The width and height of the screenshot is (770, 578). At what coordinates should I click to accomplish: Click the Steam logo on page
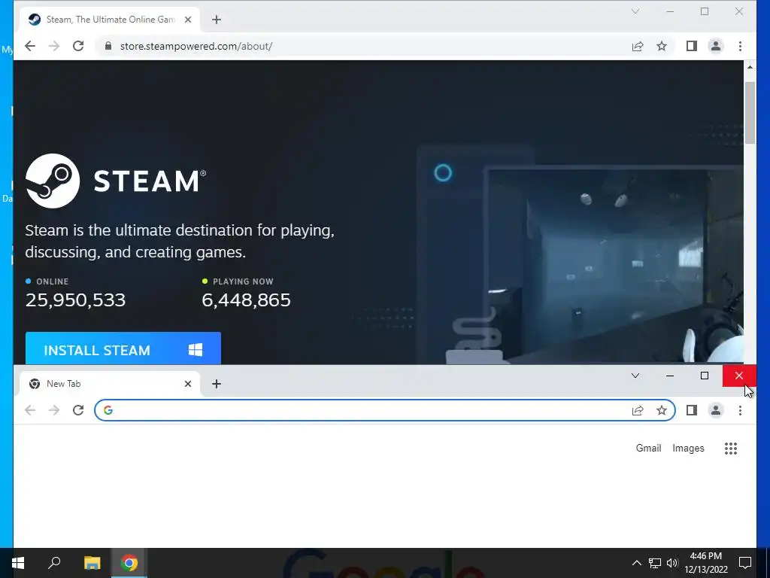(116, 181)
